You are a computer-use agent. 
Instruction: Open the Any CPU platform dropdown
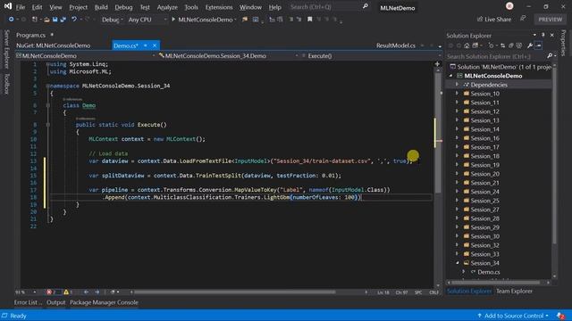[147, 20]
